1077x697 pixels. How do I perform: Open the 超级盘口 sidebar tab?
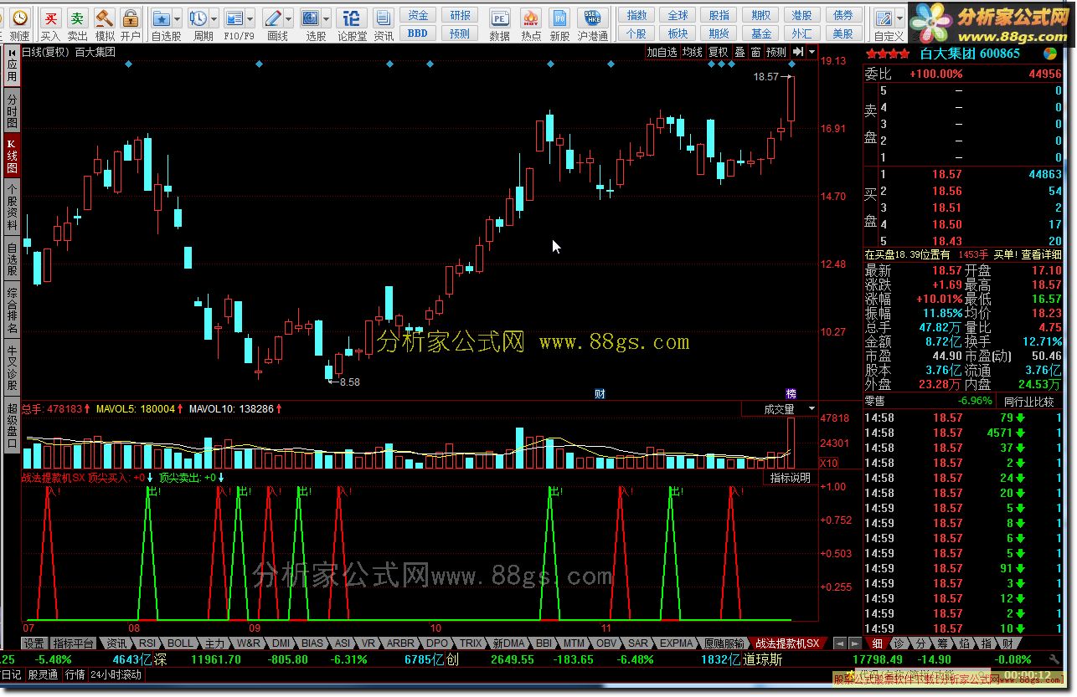point(12,426)
